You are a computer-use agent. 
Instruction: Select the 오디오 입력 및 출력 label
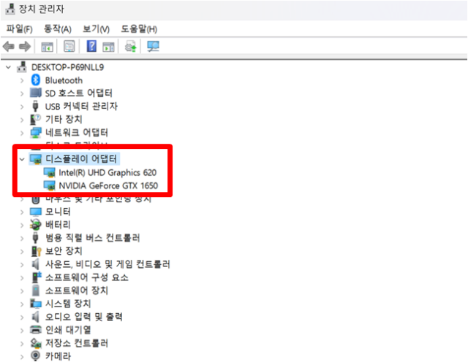(x=84, y=317)
